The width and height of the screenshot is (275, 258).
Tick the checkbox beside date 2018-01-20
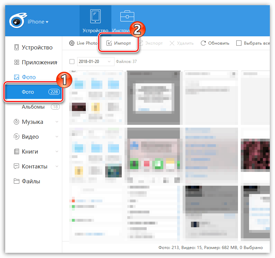tap(72, 62)
